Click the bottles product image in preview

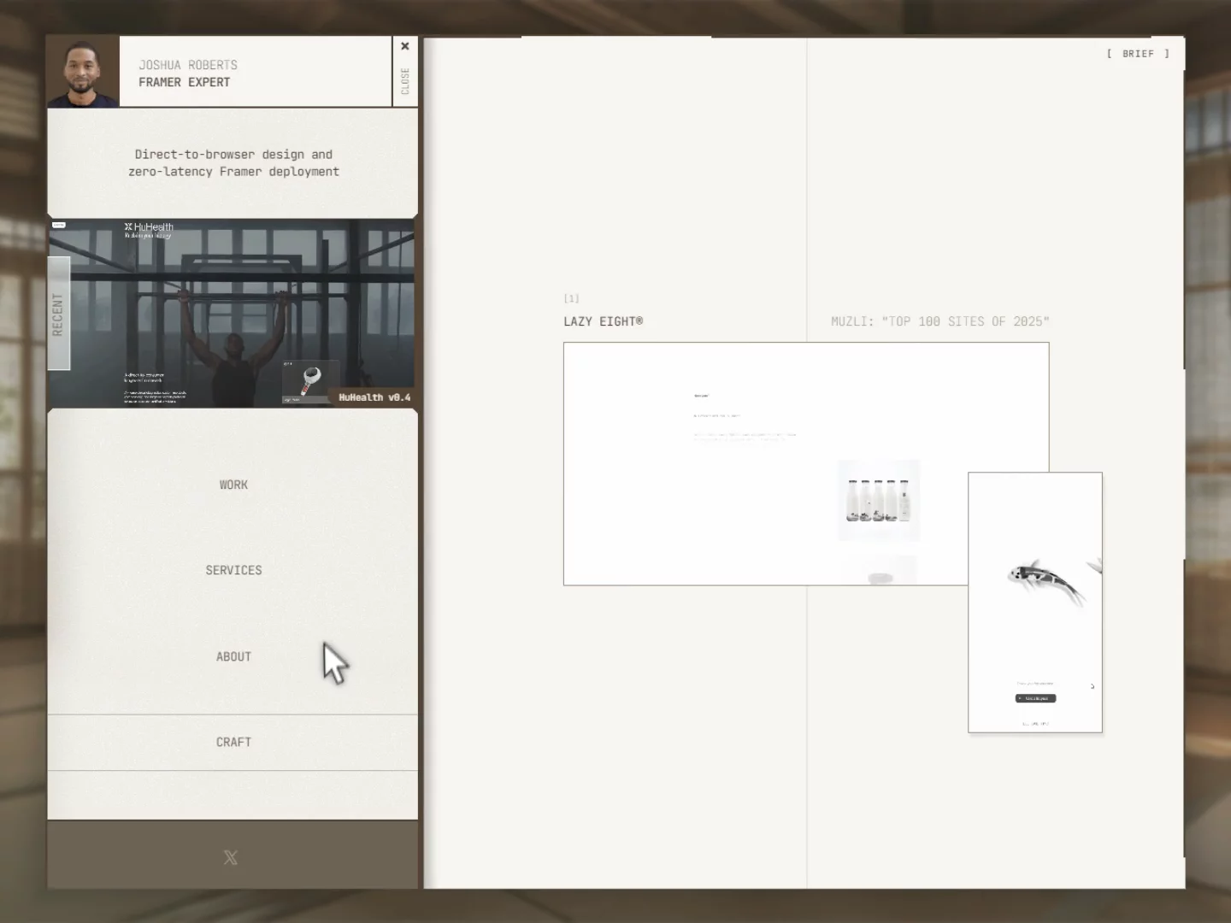tap(879, 501)
